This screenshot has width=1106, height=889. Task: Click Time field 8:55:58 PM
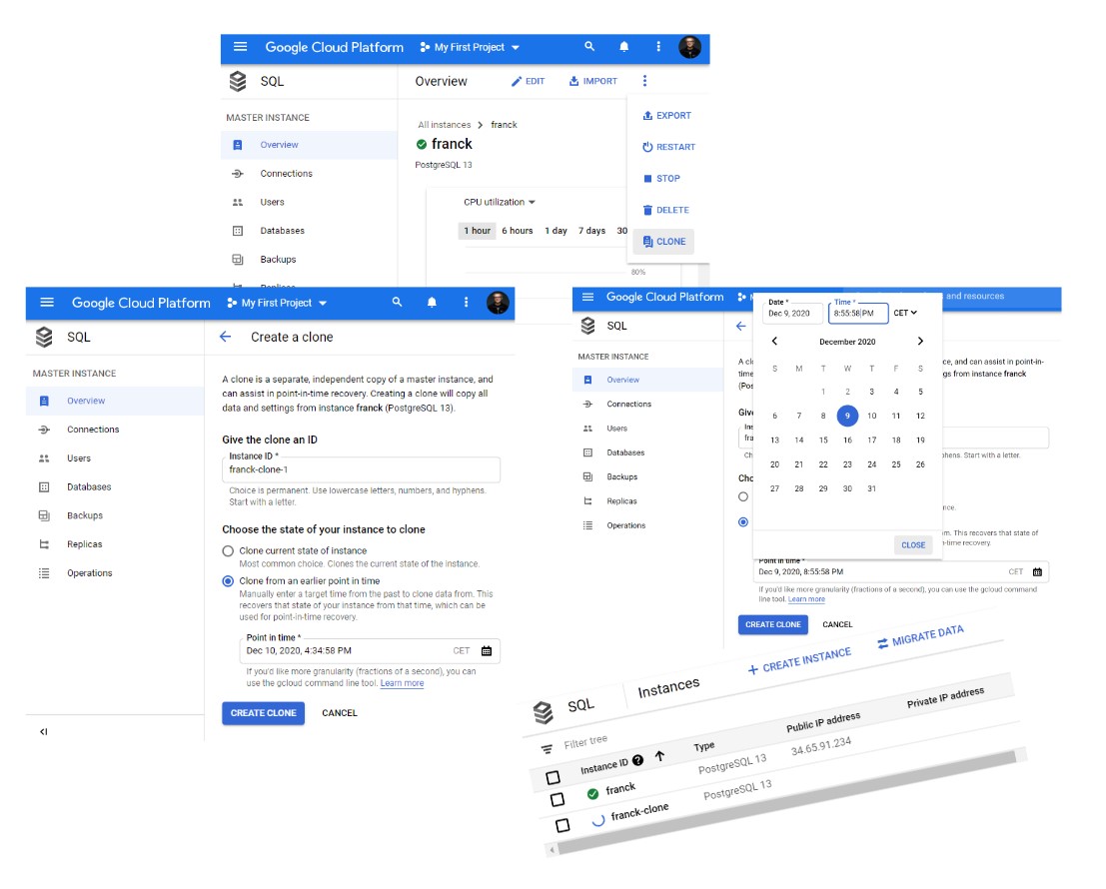[857, 313]
